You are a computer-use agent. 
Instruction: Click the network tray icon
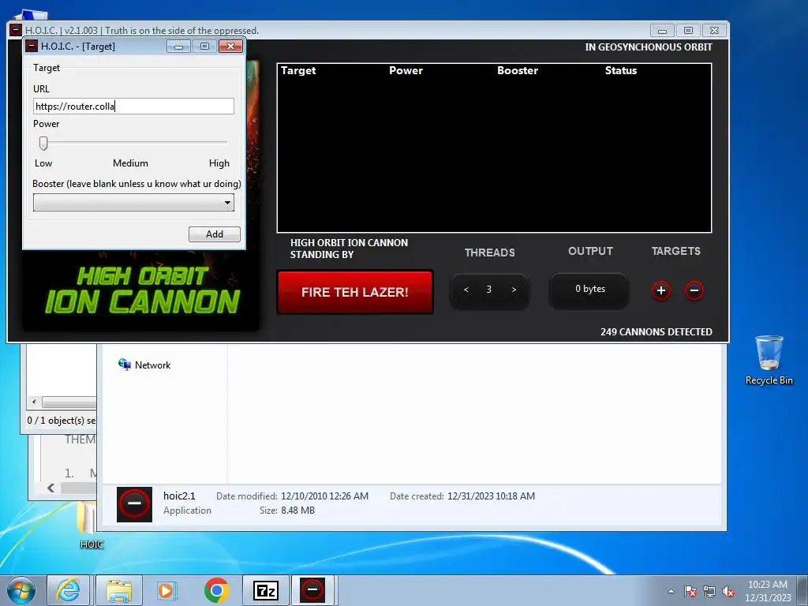point(709,592)
